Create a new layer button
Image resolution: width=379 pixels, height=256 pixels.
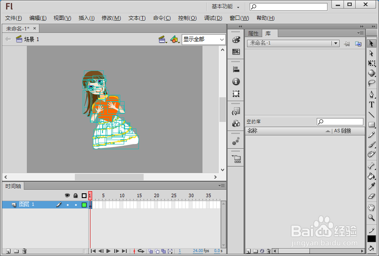coord(8,251)
